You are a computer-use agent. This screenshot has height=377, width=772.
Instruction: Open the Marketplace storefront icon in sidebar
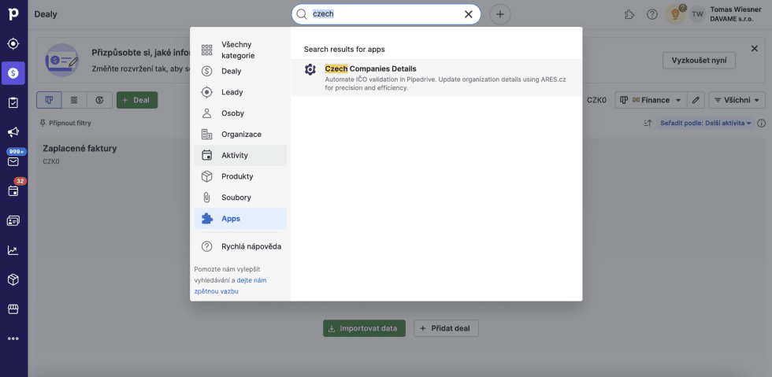[13, 309]
